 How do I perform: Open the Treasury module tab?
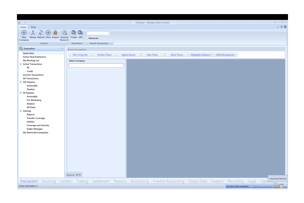120,181
